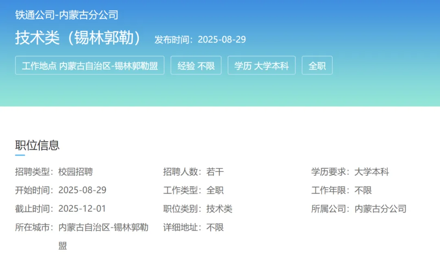Click the 所在城市： label
This screenshot has width=440, height=254.
pyautogui.click(x=34, y=227)
